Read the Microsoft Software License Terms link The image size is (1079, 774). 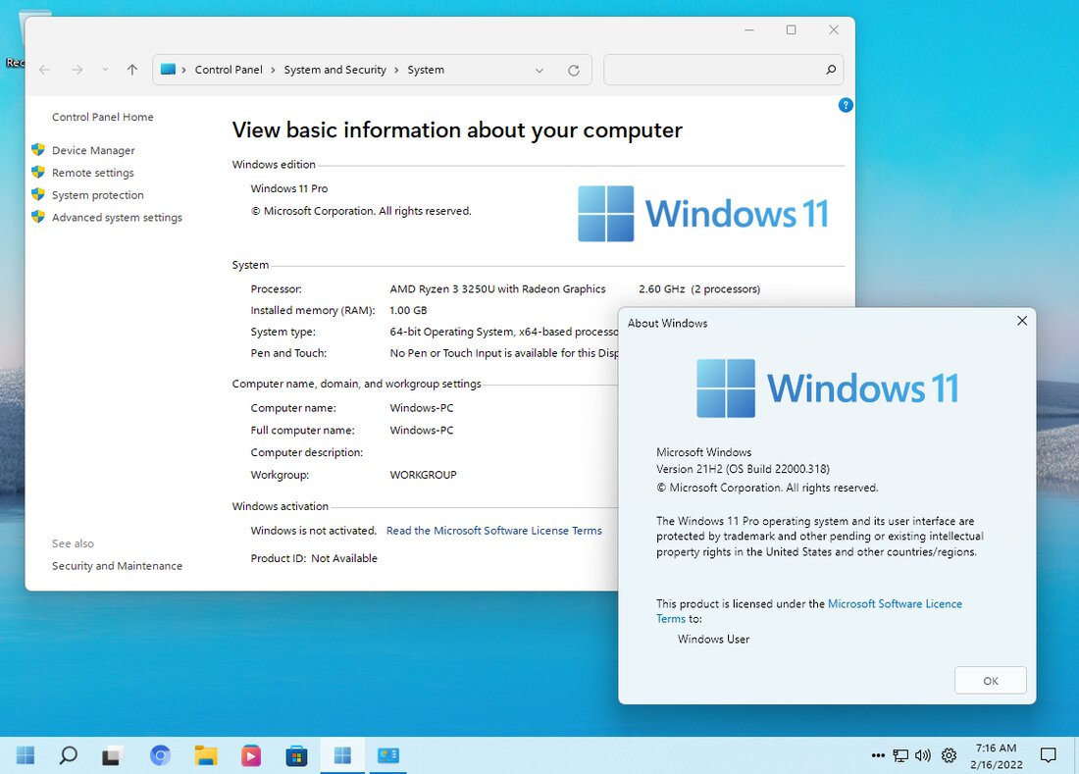(x=494, y=531)
